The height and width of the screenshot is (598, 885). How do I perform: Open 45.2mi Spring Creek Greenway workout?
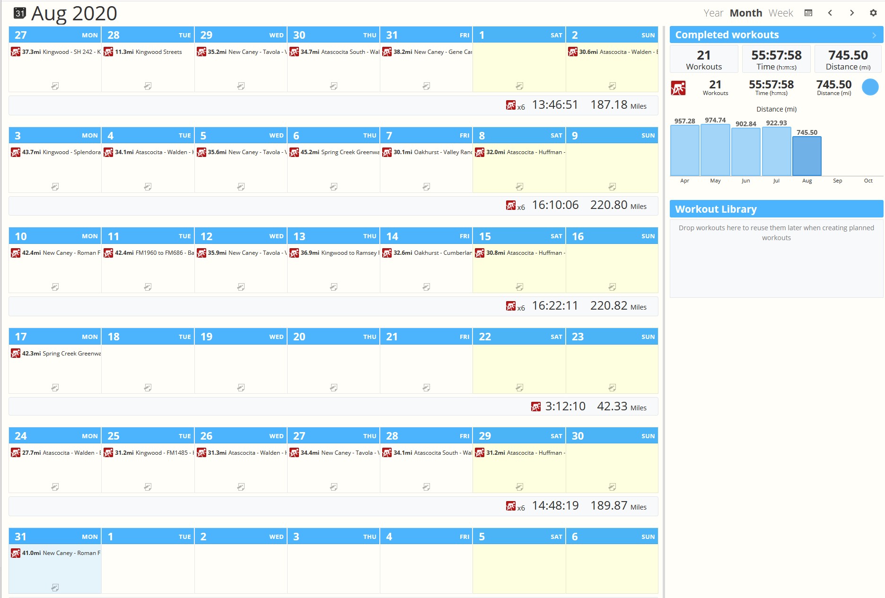334,152
